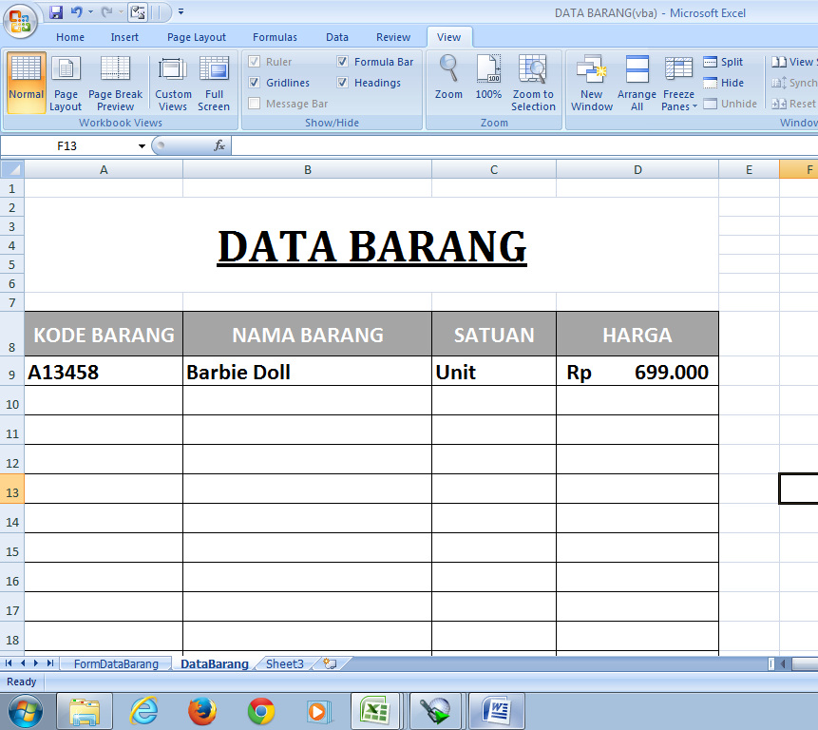Open the Name Box dropdown
The height and width of the screenshot is (730, 818).
[x=141, y=145]
